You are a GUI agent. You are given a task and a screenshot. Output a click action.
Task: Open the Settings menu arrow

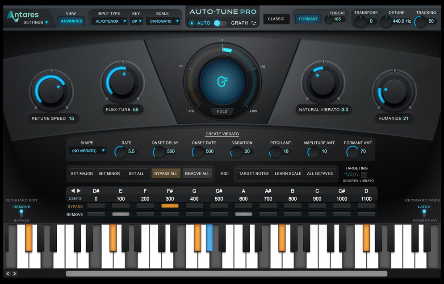pyautogui.click(x=46, y=22)
